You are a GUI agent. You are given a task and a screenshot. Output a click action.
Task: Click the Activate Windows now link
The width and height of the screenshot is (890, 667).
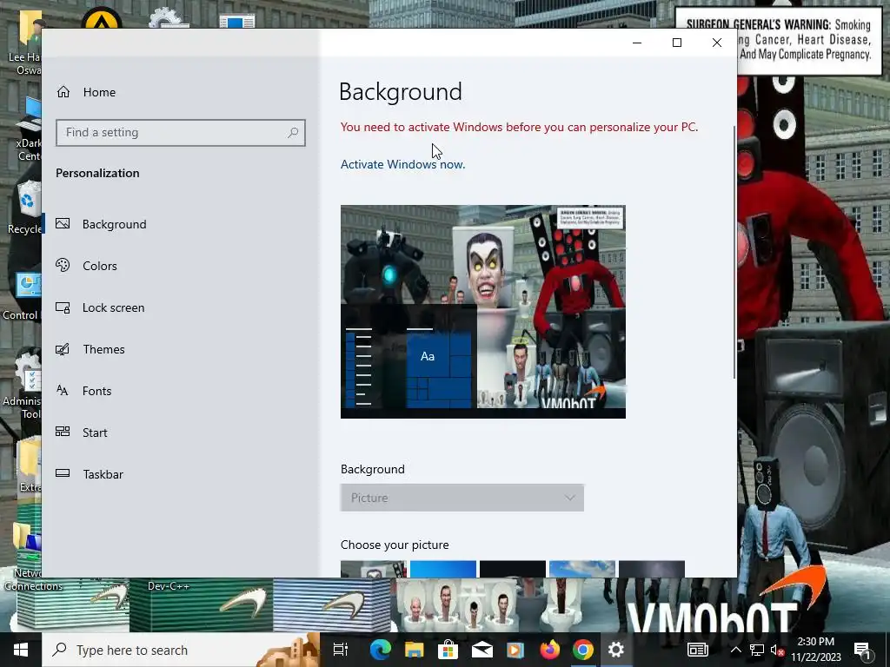pyautogui.click(x=402, y=164)
